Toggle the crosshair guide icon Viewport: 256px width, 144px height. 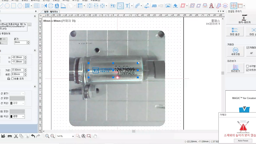pos(234,6)
